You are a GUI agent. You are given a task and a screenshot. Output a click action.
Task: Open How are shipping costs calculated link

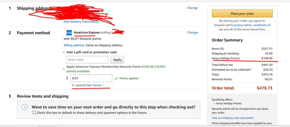click(233, 118)
